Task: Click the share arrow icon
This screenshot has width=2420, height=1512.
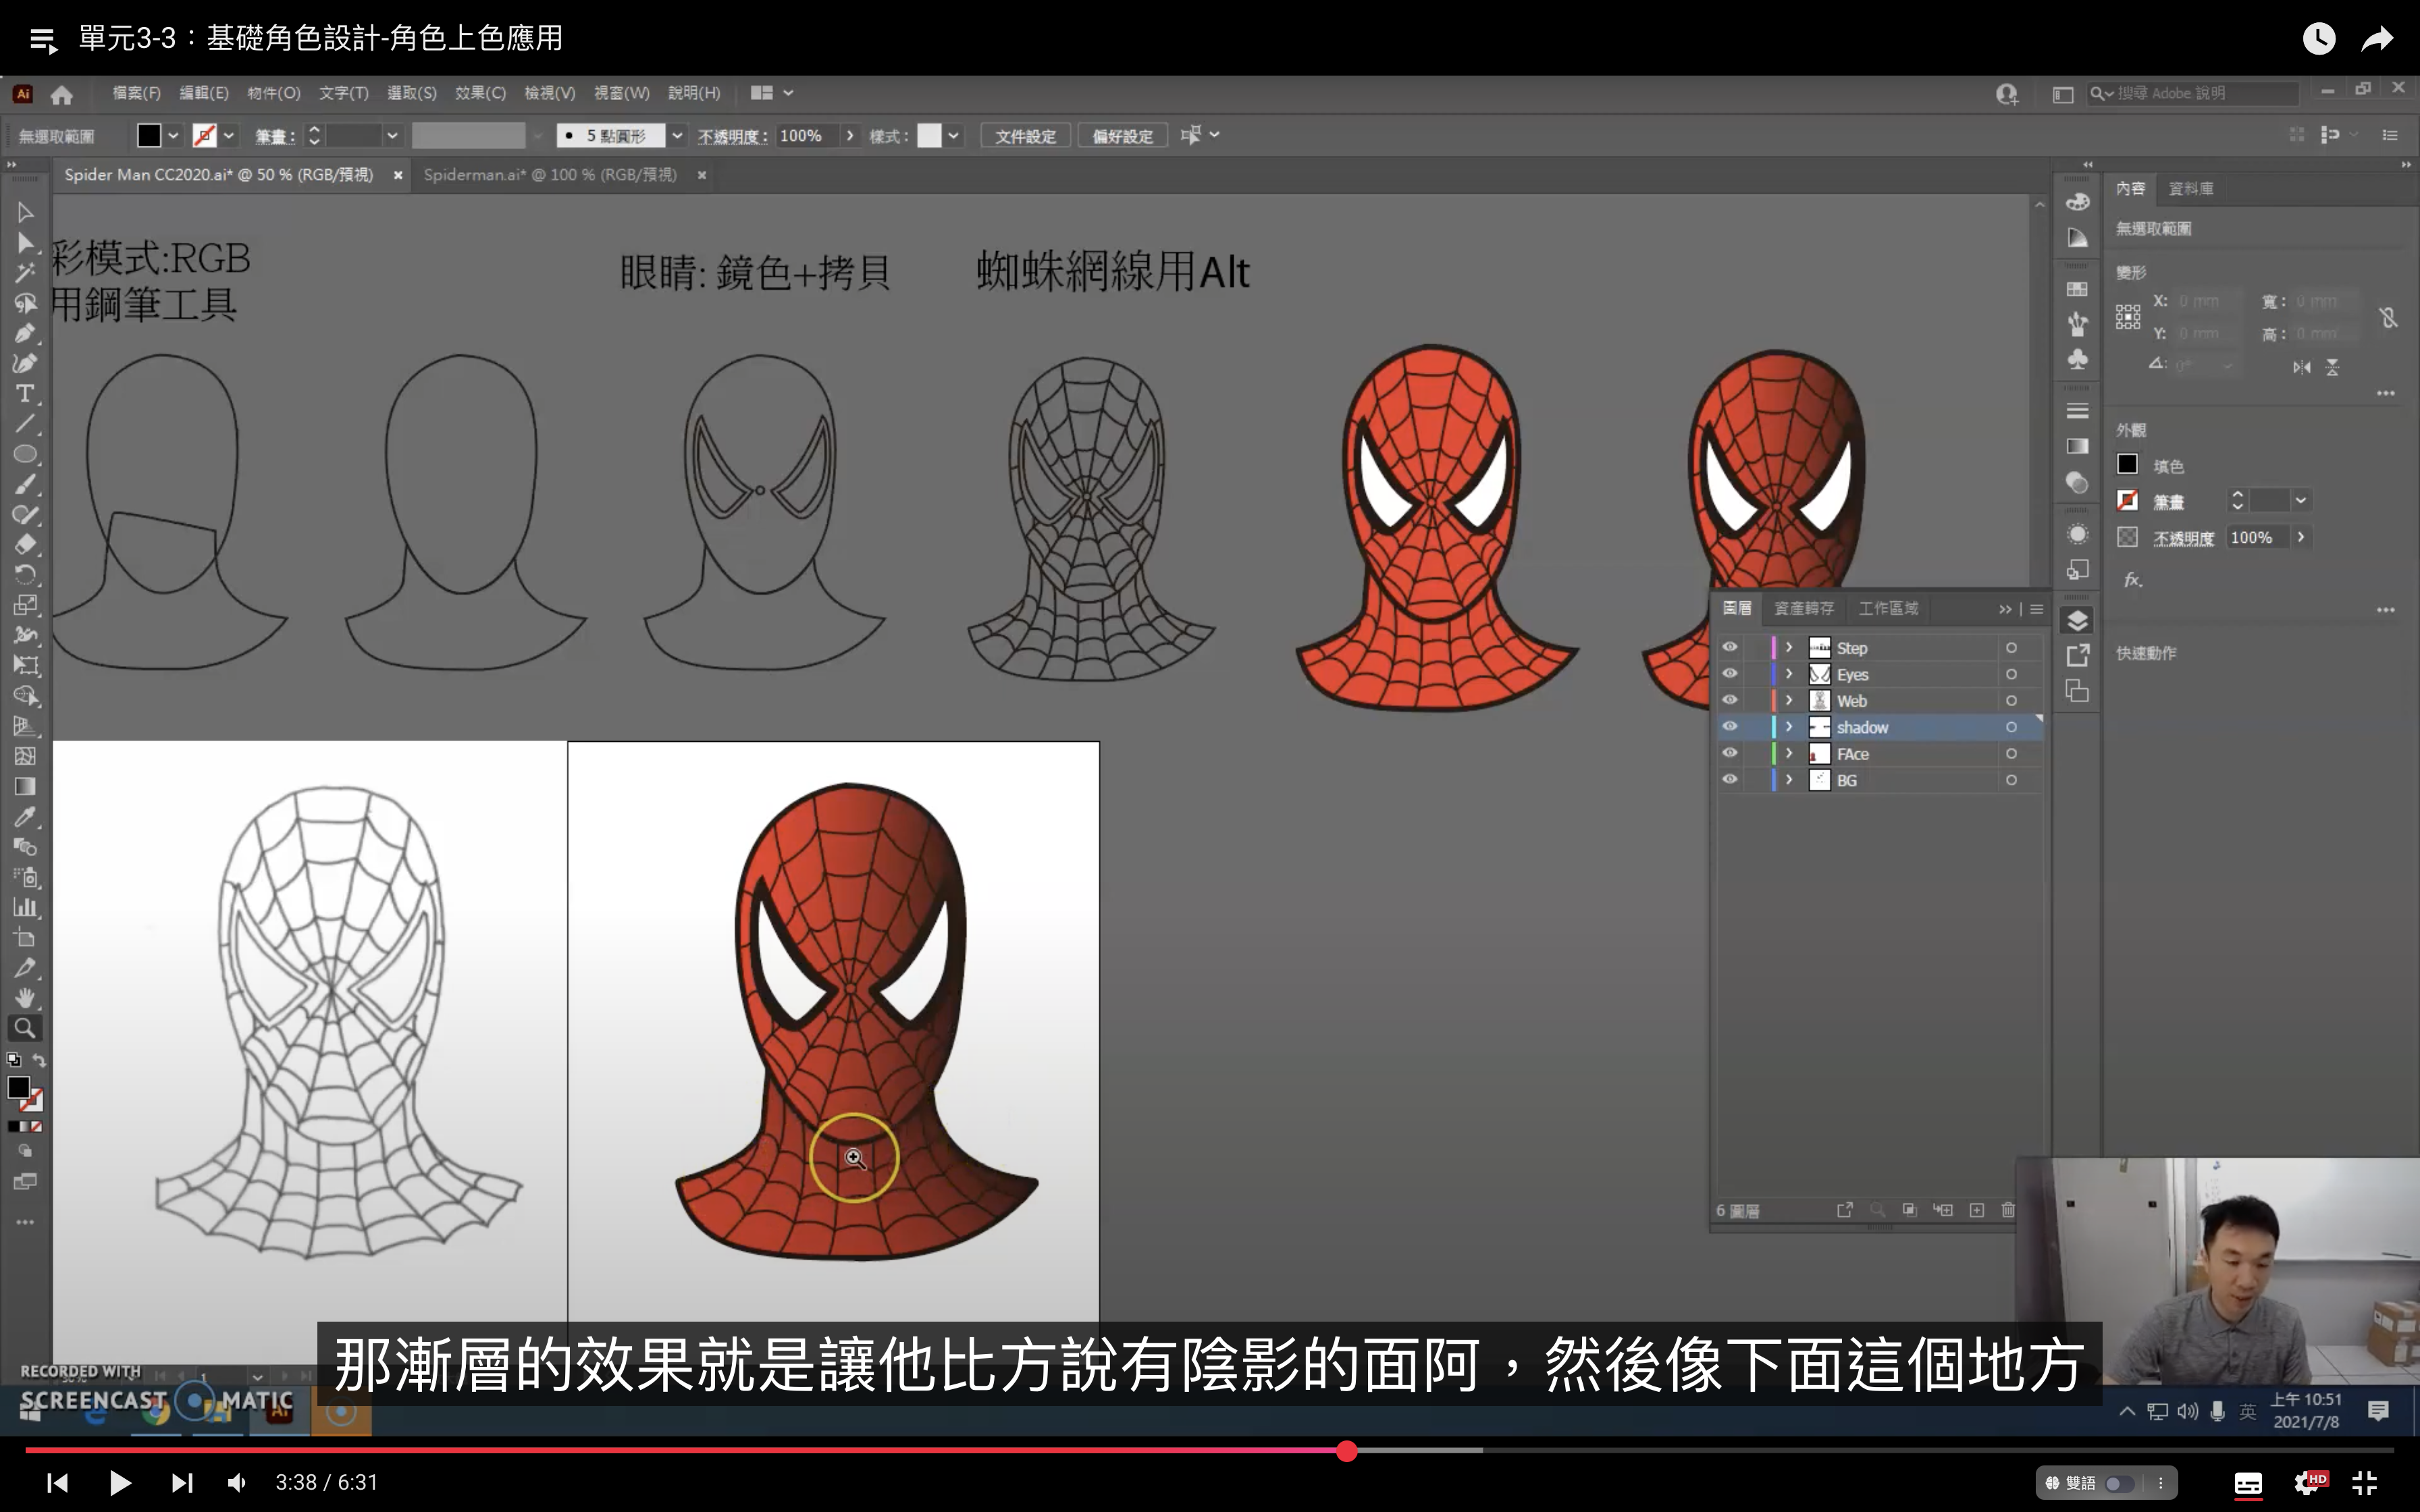Action: pos(2377,38)
